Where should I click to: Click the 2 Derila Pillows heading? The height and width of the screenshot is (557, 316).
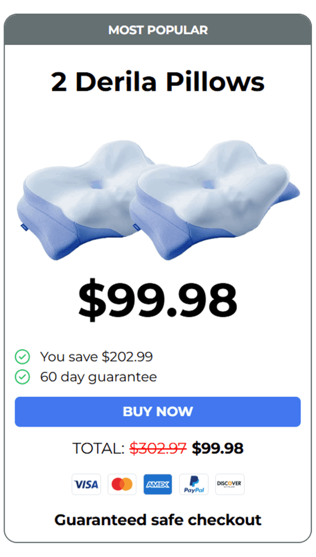[158, 82]
